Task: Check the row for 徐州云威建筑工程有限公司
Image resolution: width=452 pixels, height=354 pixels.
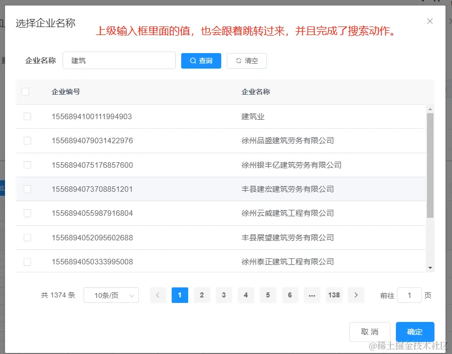Action: tap(27, 213)
